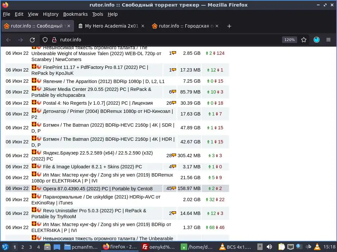The image size is (337, 252).
Task: Open the volume control speaker icon
Action: click(x=269, y=247)
